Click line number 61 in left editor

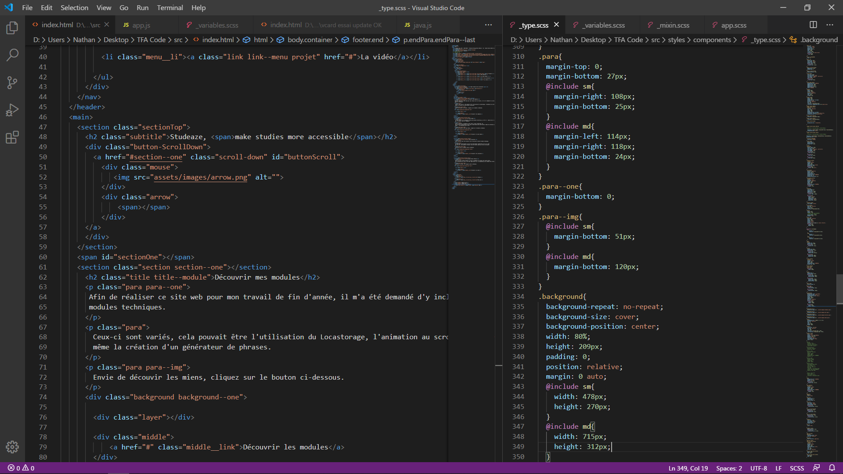(43, 267)
